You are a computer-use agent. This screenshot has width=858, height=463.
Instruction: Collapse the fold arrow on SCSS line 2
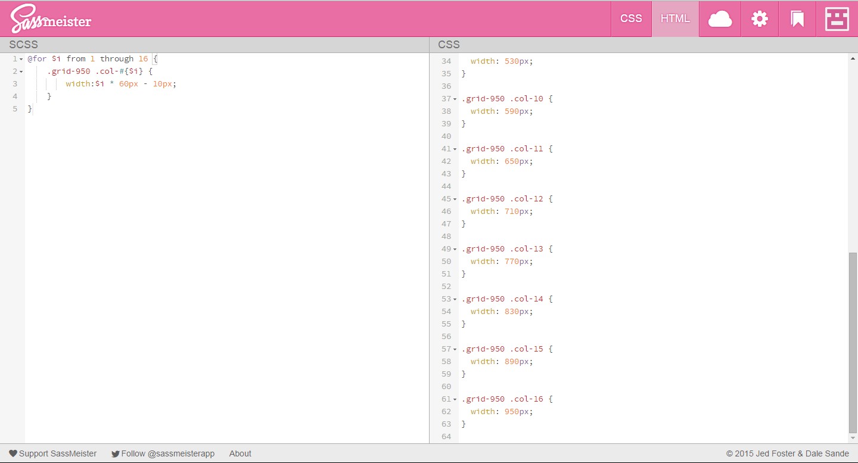[x=21, y=72]
